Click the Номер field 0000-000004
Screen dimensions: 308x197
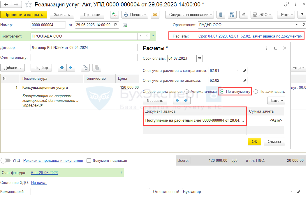click(48, 25)
